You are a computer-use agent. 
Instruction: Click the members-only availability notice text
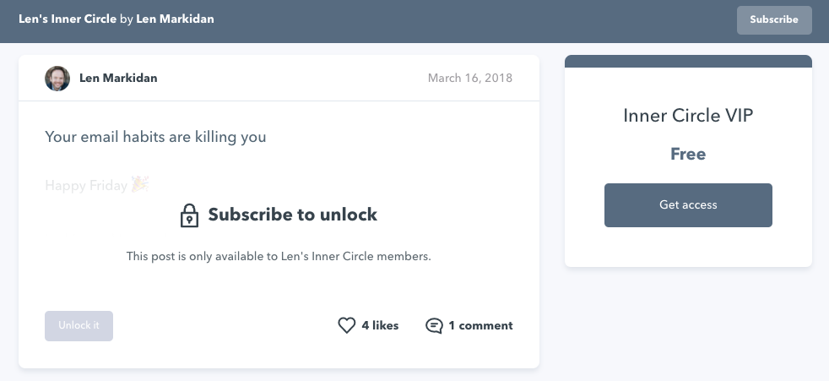coord(279,256)
